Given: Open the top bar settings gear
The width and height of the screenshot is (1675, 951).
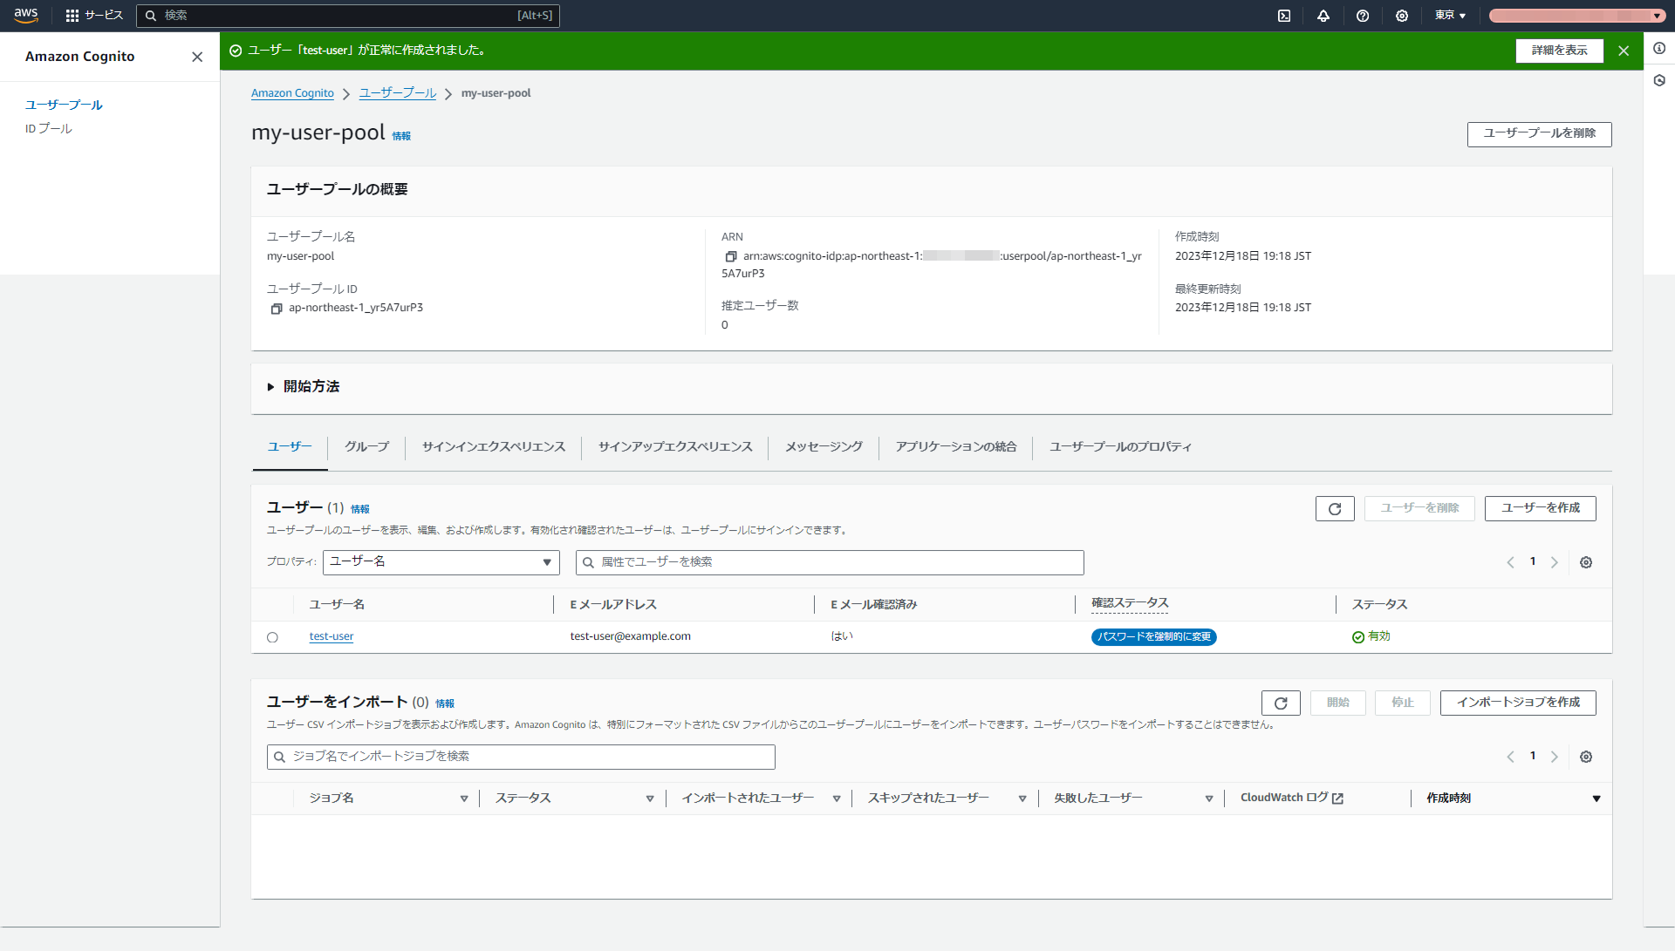Looking at the screenshot, I should (x=1402, y=15).
